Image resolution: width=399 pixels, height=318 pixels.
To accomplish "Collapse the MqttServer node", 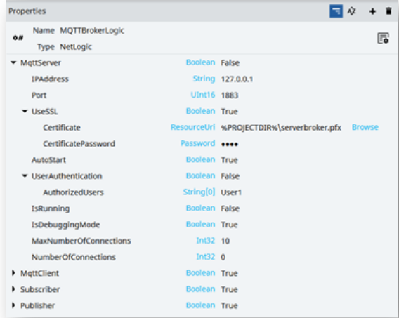I will 13,62.
